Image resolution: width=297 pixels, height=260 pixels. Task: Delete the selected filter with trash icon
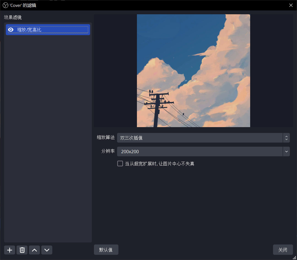tap(22, 250)
